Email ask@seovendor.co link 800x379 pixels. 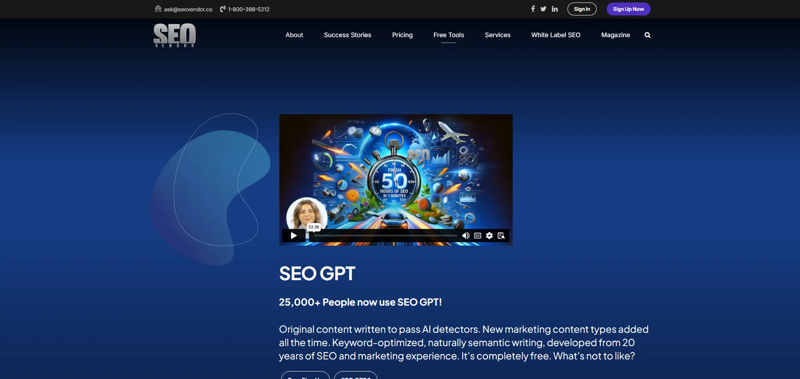[x=187, y=9]
